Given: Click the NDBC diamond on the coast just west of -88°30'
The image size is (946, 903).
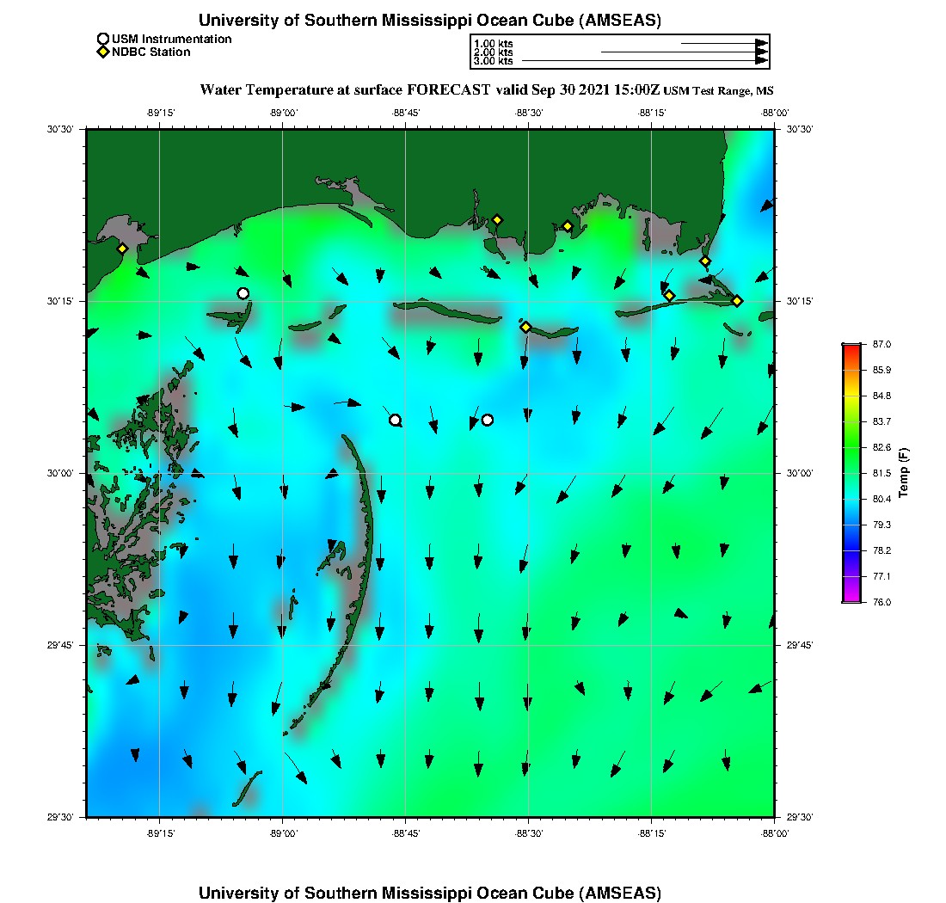Looking at the screenshot, I should coord(497,220).
